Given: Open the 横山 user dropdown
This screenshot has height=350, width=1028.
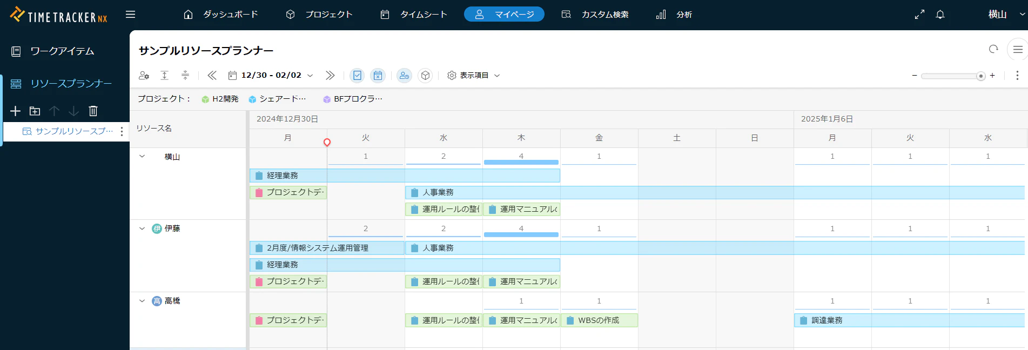Looking at the screenshot, I should (1006, 15).
